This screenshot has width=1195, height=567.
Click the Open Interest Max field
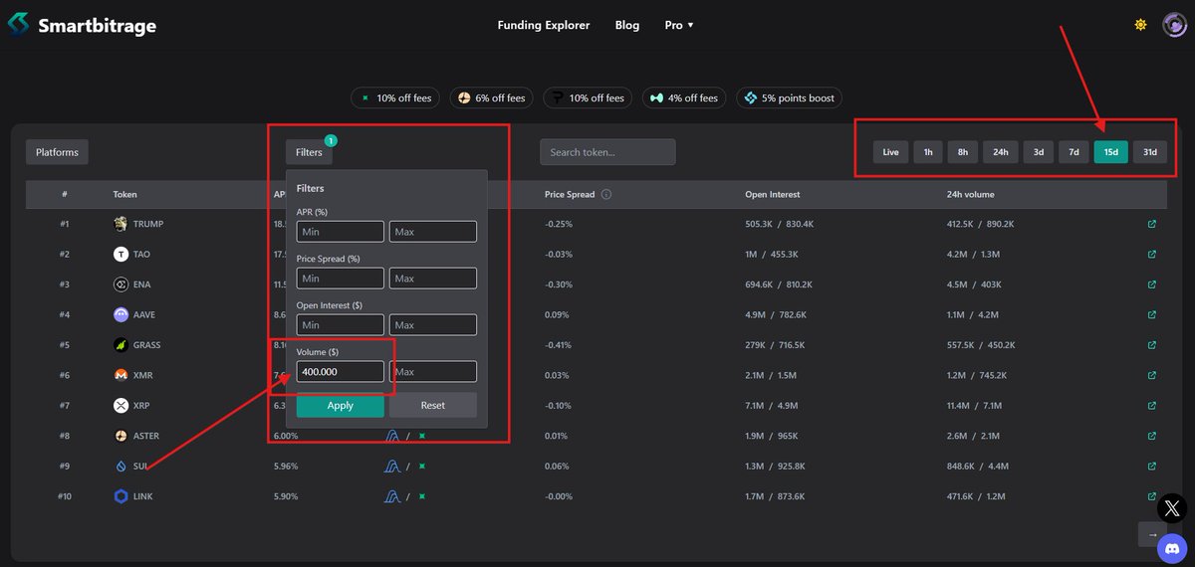coord(432,324)
